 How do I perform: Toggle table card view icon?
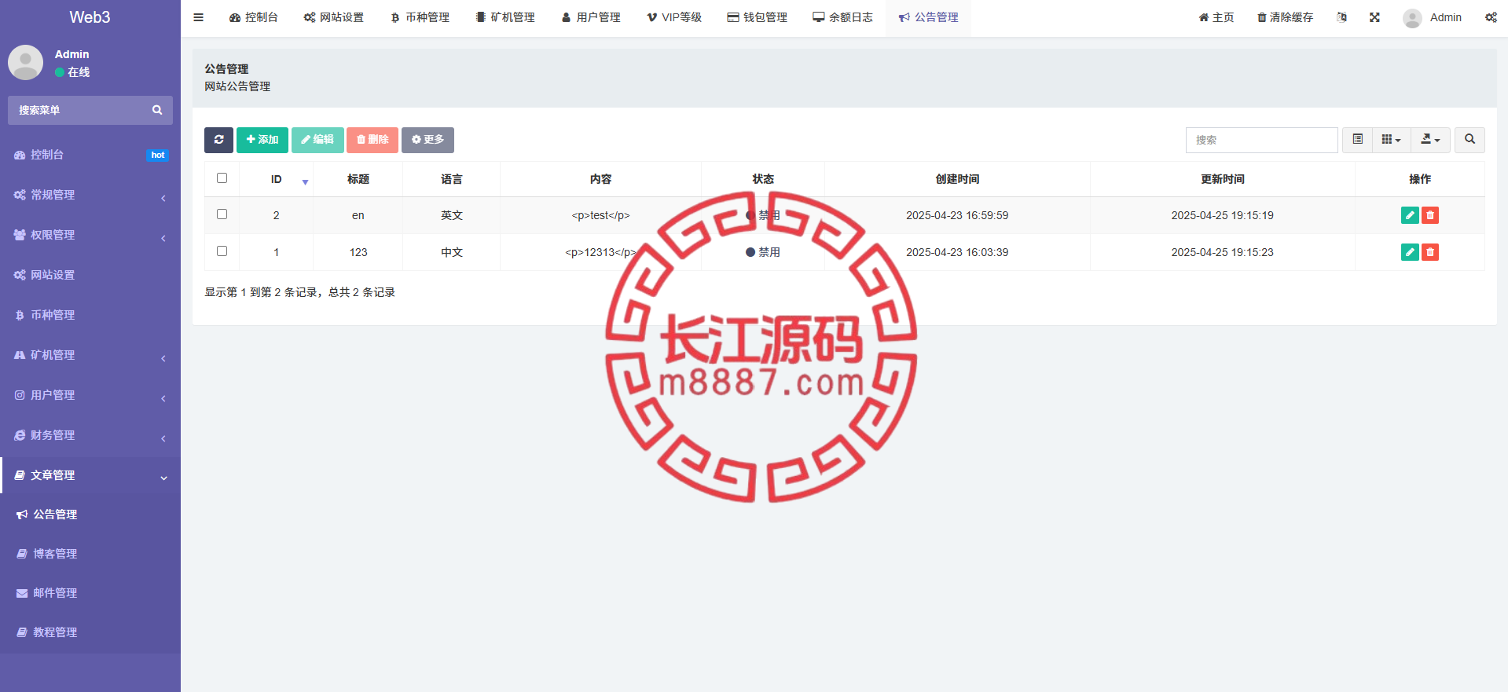[x=1357, y=140]
